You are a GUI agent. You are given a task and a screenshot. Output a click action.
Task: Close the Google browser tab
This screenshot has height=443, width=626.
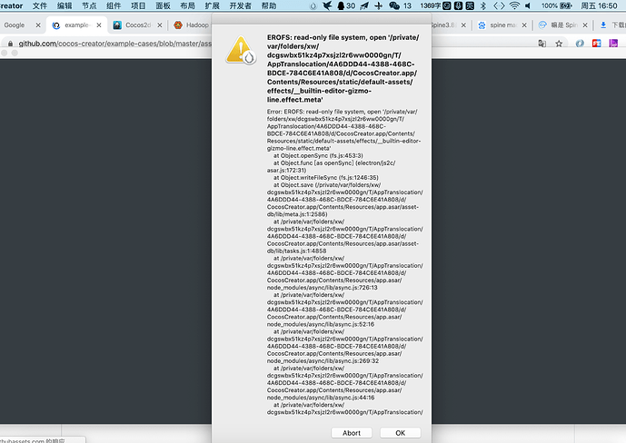click(38, 25)
